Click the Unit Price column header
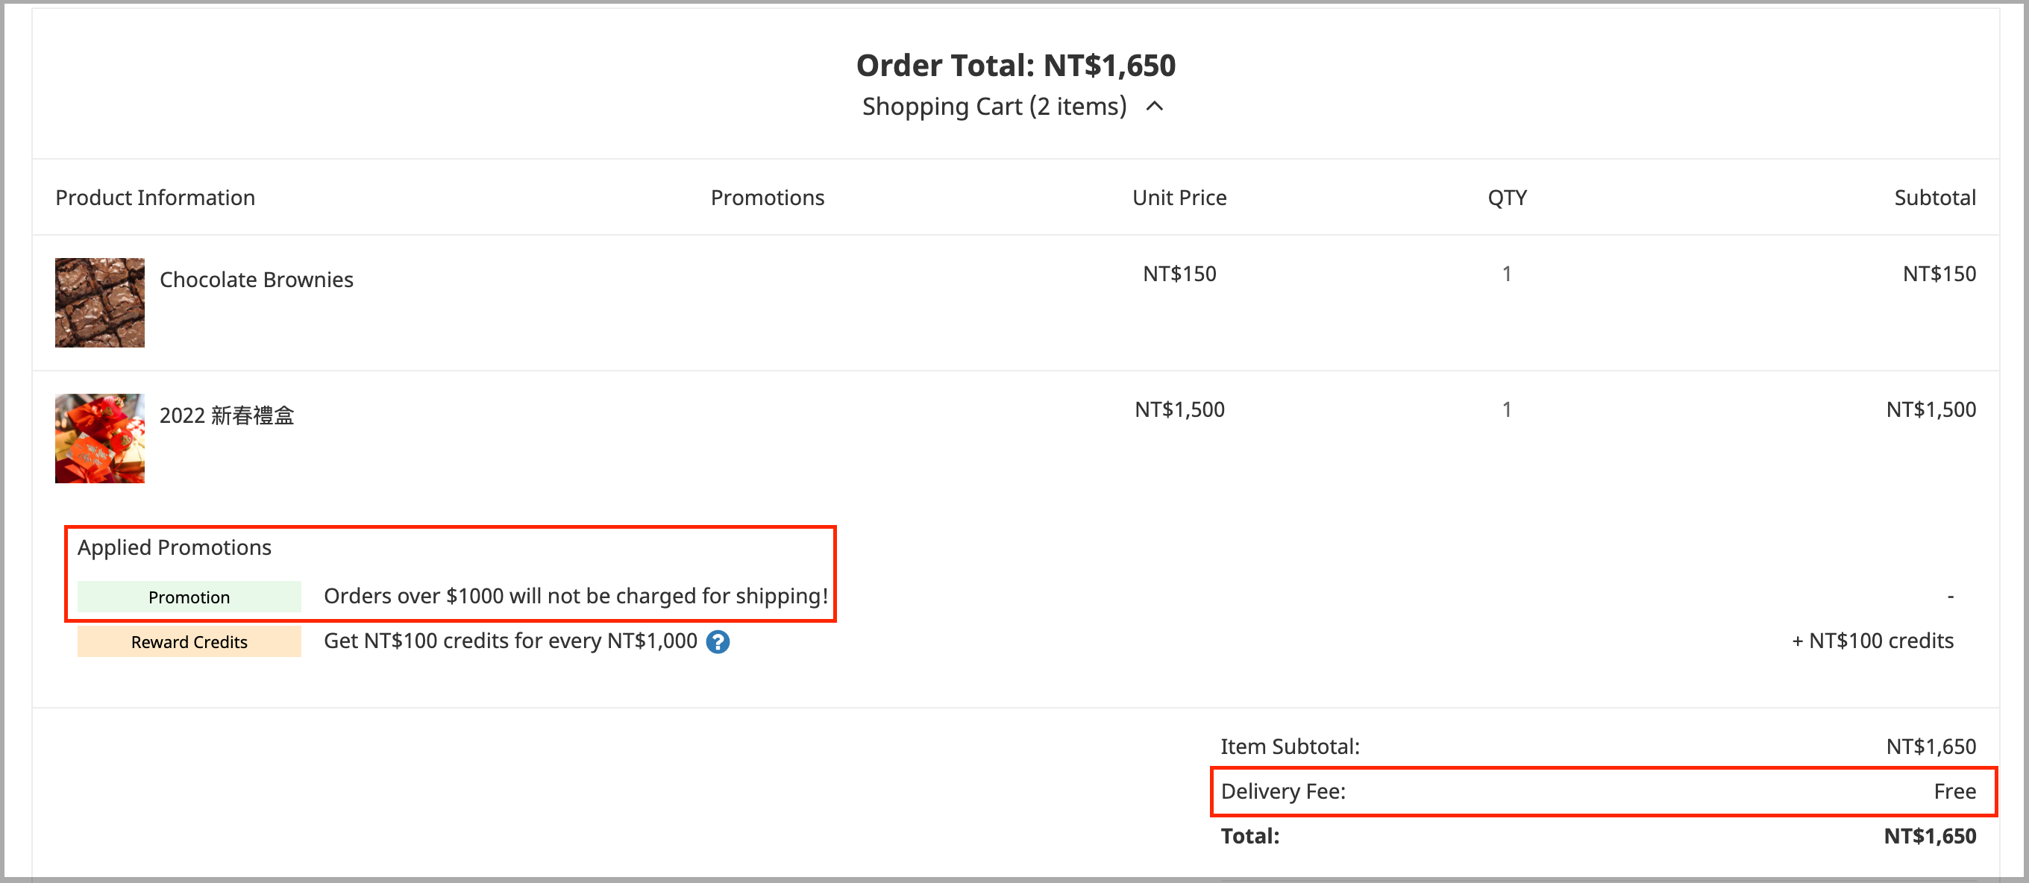This screenshot has width=2029, height=883. (1179, 198)
